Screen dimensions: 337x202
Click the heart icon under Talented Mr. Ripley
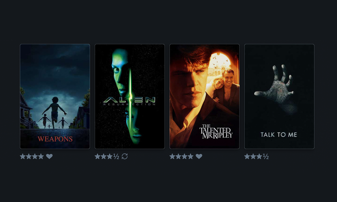tap(199, 156)
